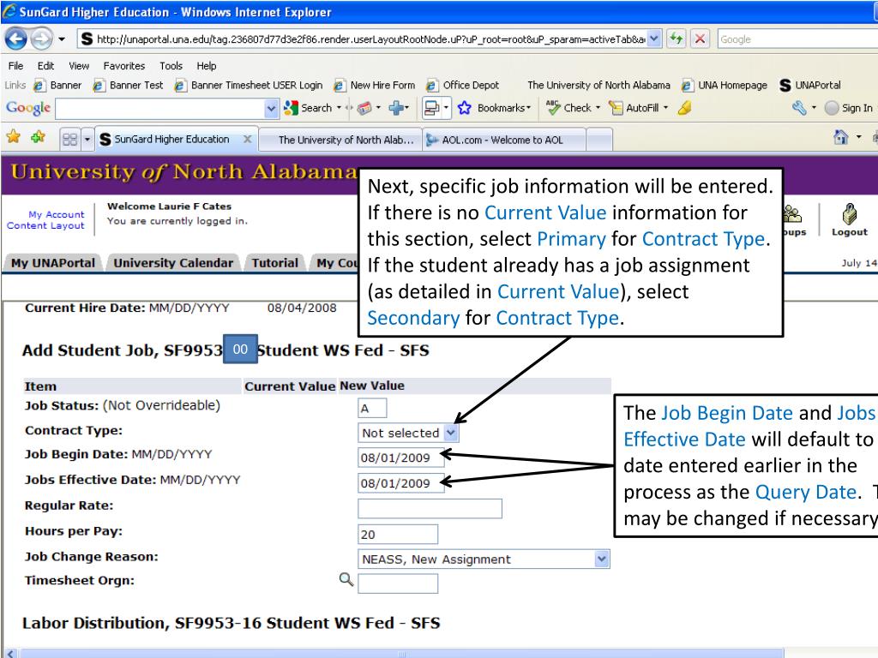Open The University of North Alabama favorite
Viewport: 878px width, 658px height.
598,85
